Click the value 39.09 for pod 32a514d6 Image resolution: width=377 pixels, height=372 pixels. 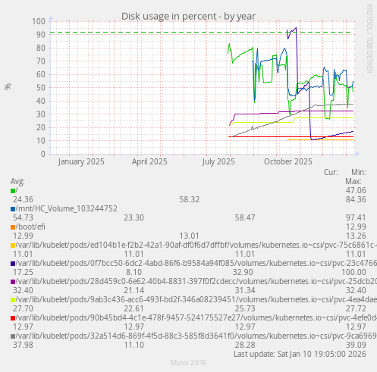pos(356,345)
